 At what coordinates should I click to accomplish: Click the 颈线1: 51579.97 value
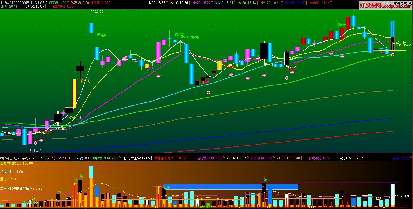tap(351, 158)
